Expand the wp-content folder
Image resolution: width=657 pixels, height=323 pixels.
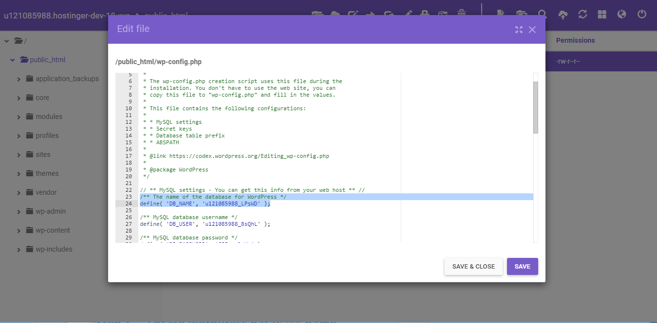coord(19,230)
